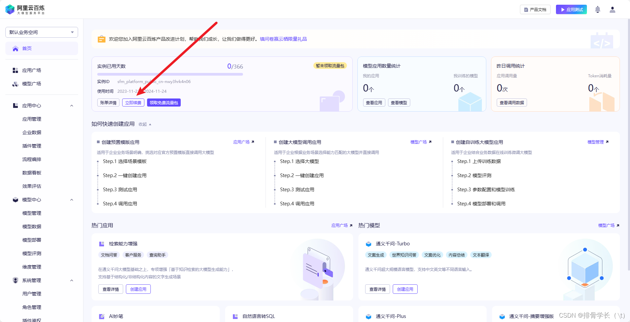Open 模型广场 link beside 热门模型

(x=609, y=226)
